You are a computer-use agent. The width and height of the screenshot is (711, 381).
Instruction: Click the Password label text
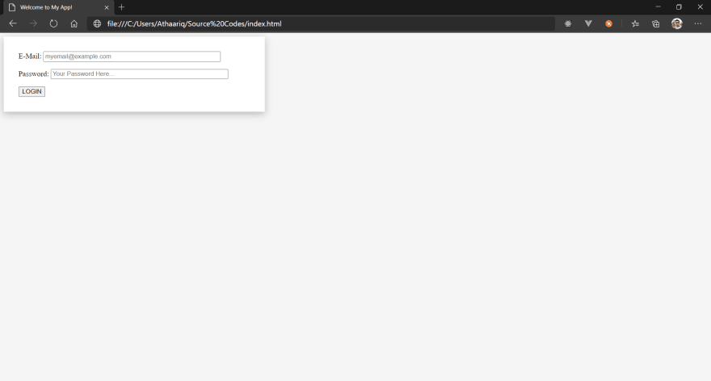click(34, 73)
